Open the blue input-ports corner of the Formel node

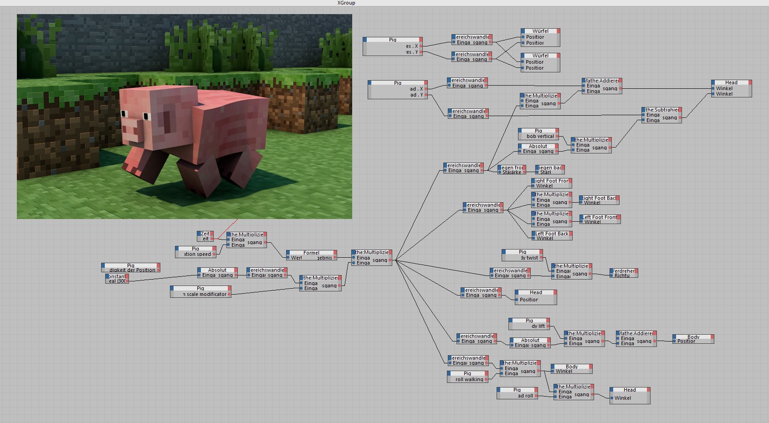[288, 252]
